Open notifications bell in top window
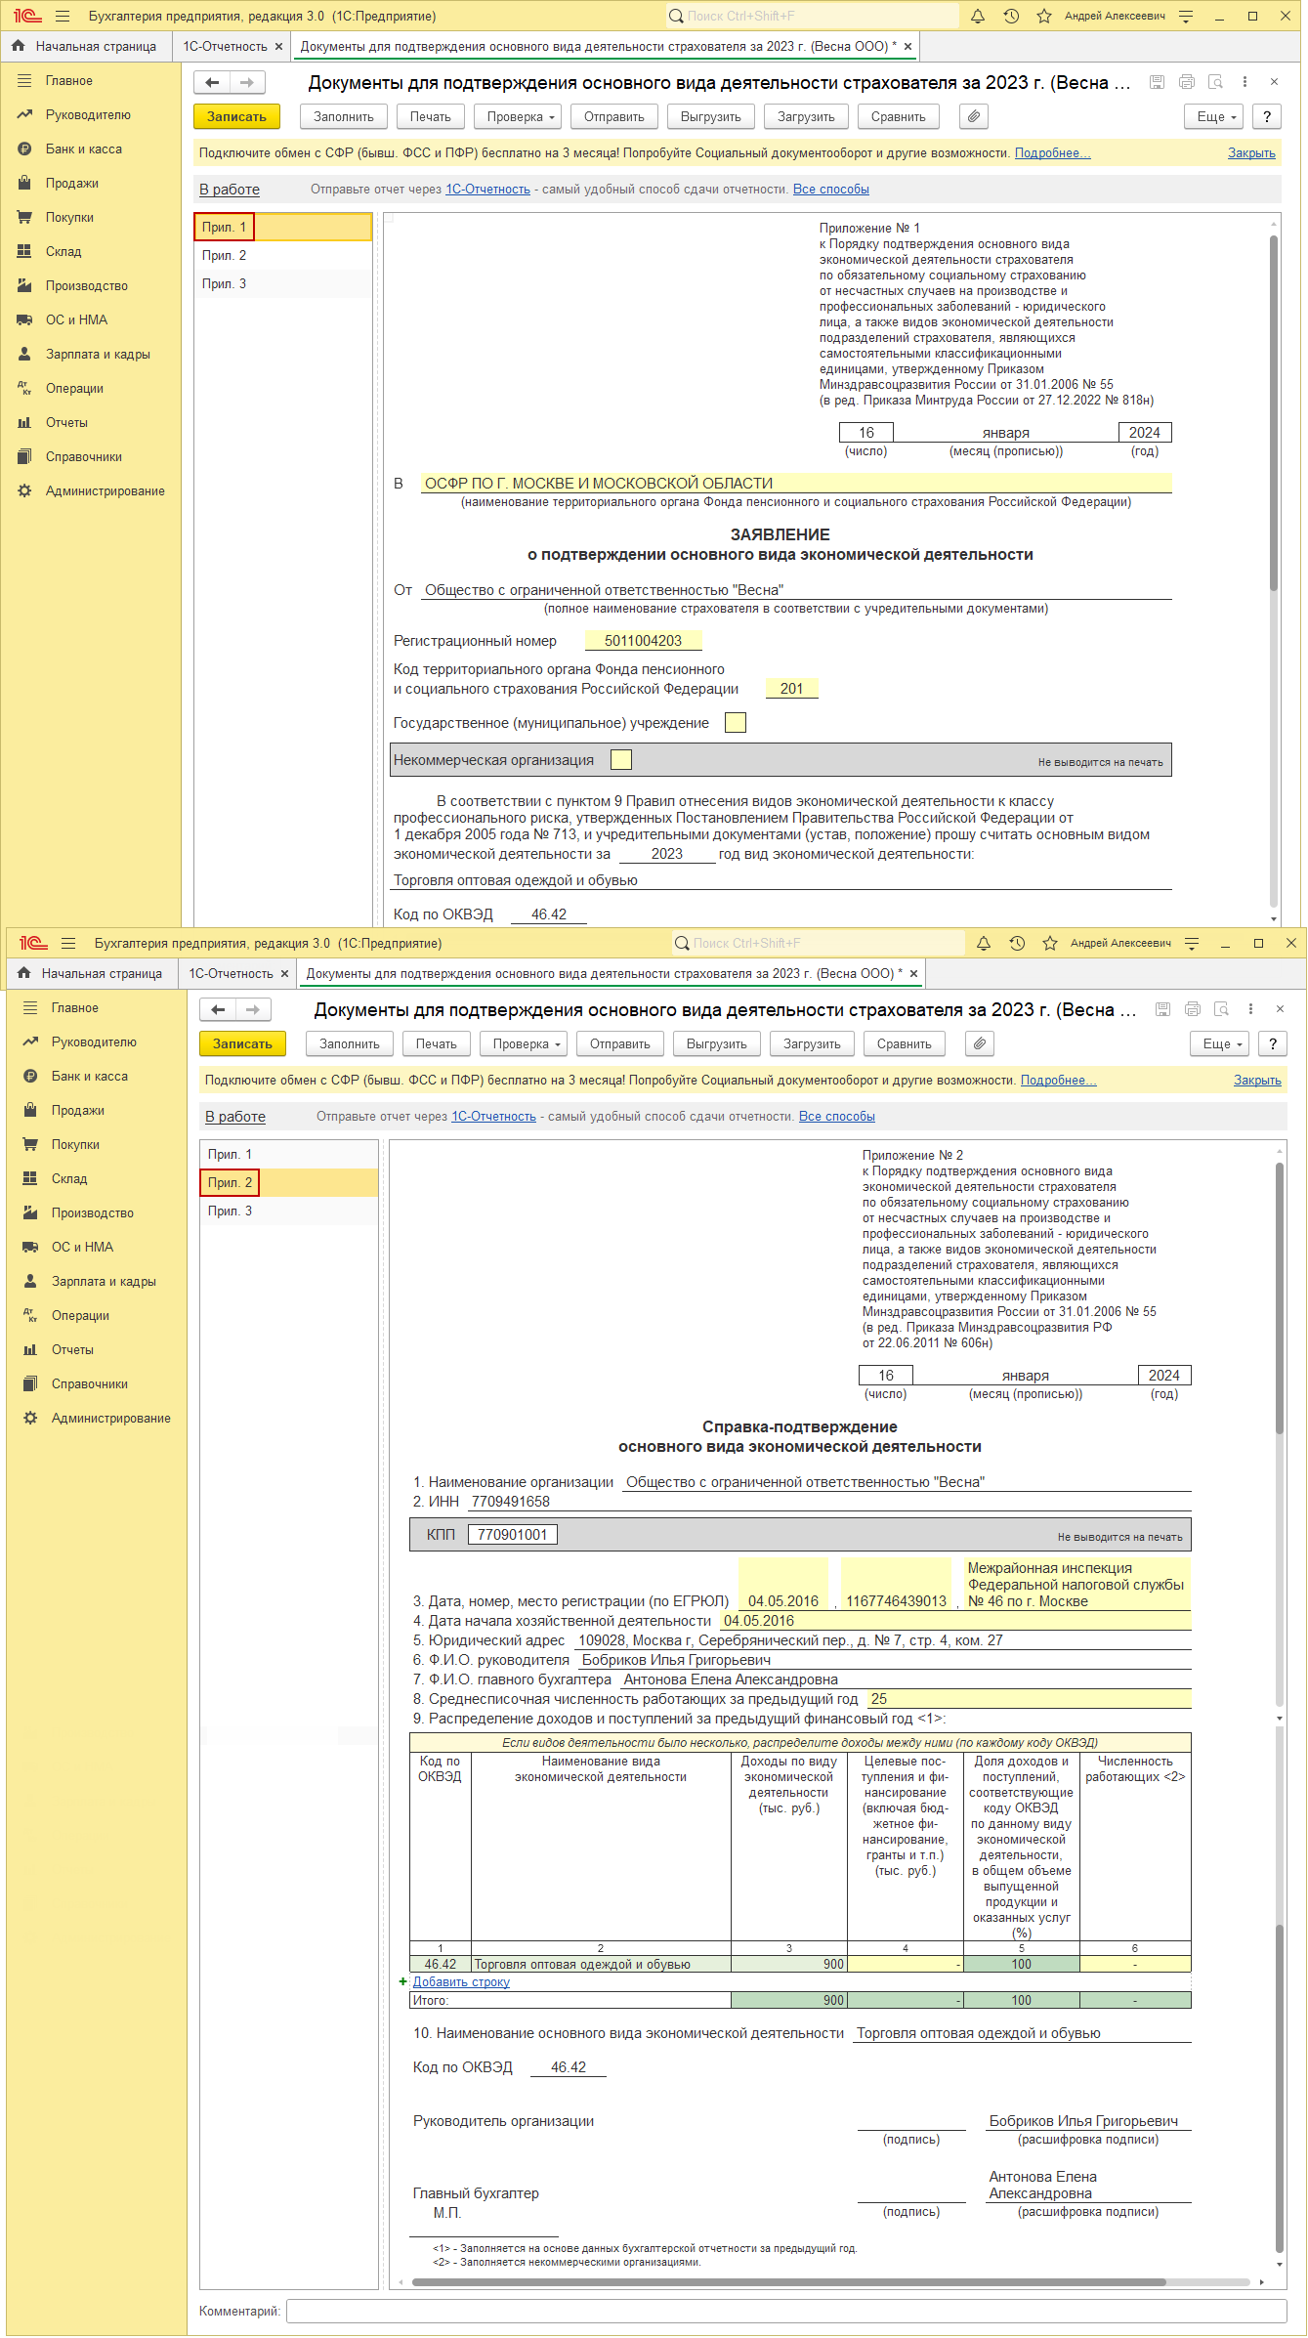The height and width of the screenshot is (2338, 1308). (978, 16)
